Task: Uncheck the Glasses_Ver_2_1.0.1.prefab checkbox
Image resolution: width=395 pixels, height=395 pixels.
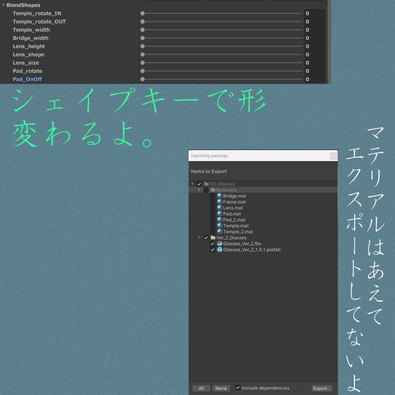Action: (213, 250)
